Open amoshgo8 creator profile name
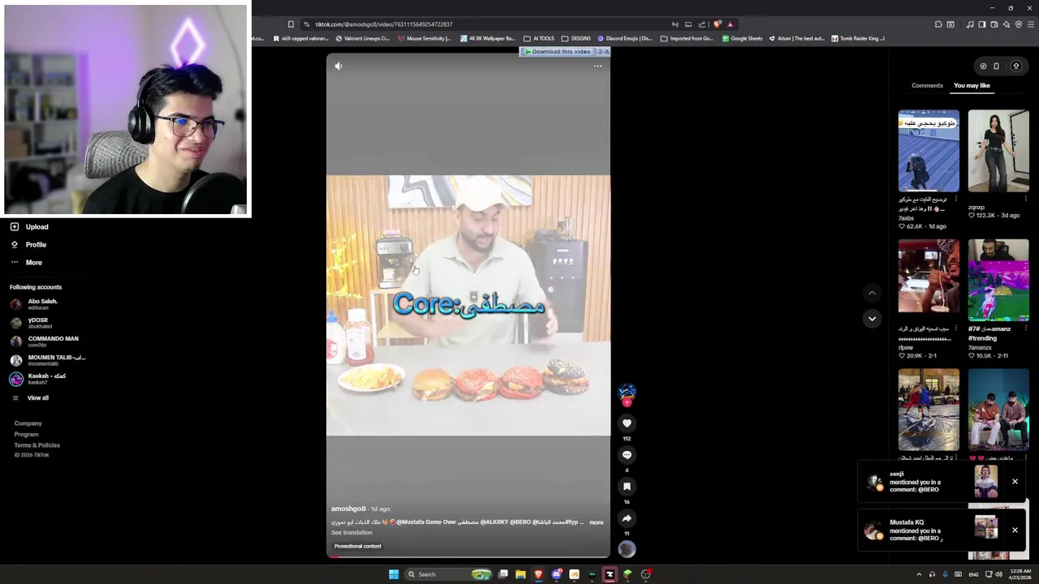The width and height of the screenshot is (1039, 584). point(348,509)
